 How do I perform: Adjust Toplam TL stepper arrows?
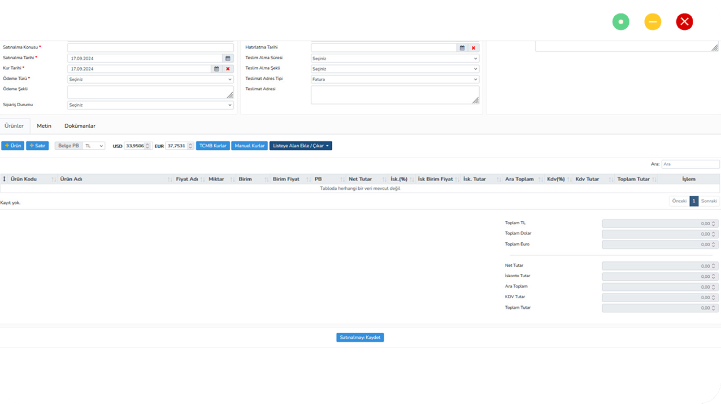713,224
